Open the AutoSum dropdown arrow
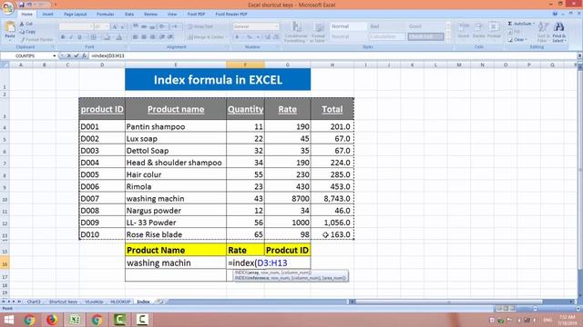 tap(534, 24)
